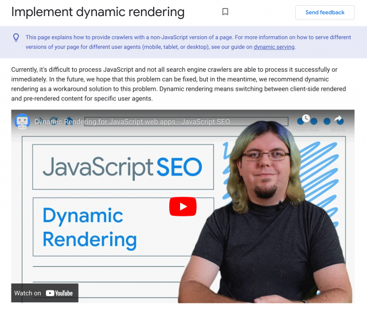Image resolution: width=367 pixels, height=311 pixels.
Task: Click the Watch later label text
Action: [306, 130]
